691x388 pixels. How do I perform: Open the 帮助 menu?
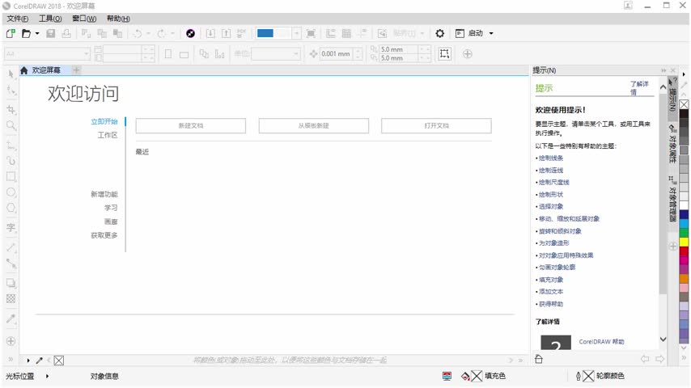coord(118,19)
